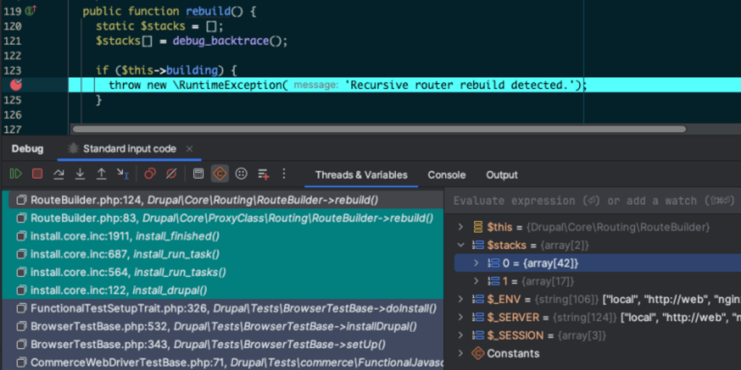Viewport: 741px width, 370px height.
Task: Add a new watch via list-plus icon
Action: pos(264,174)
